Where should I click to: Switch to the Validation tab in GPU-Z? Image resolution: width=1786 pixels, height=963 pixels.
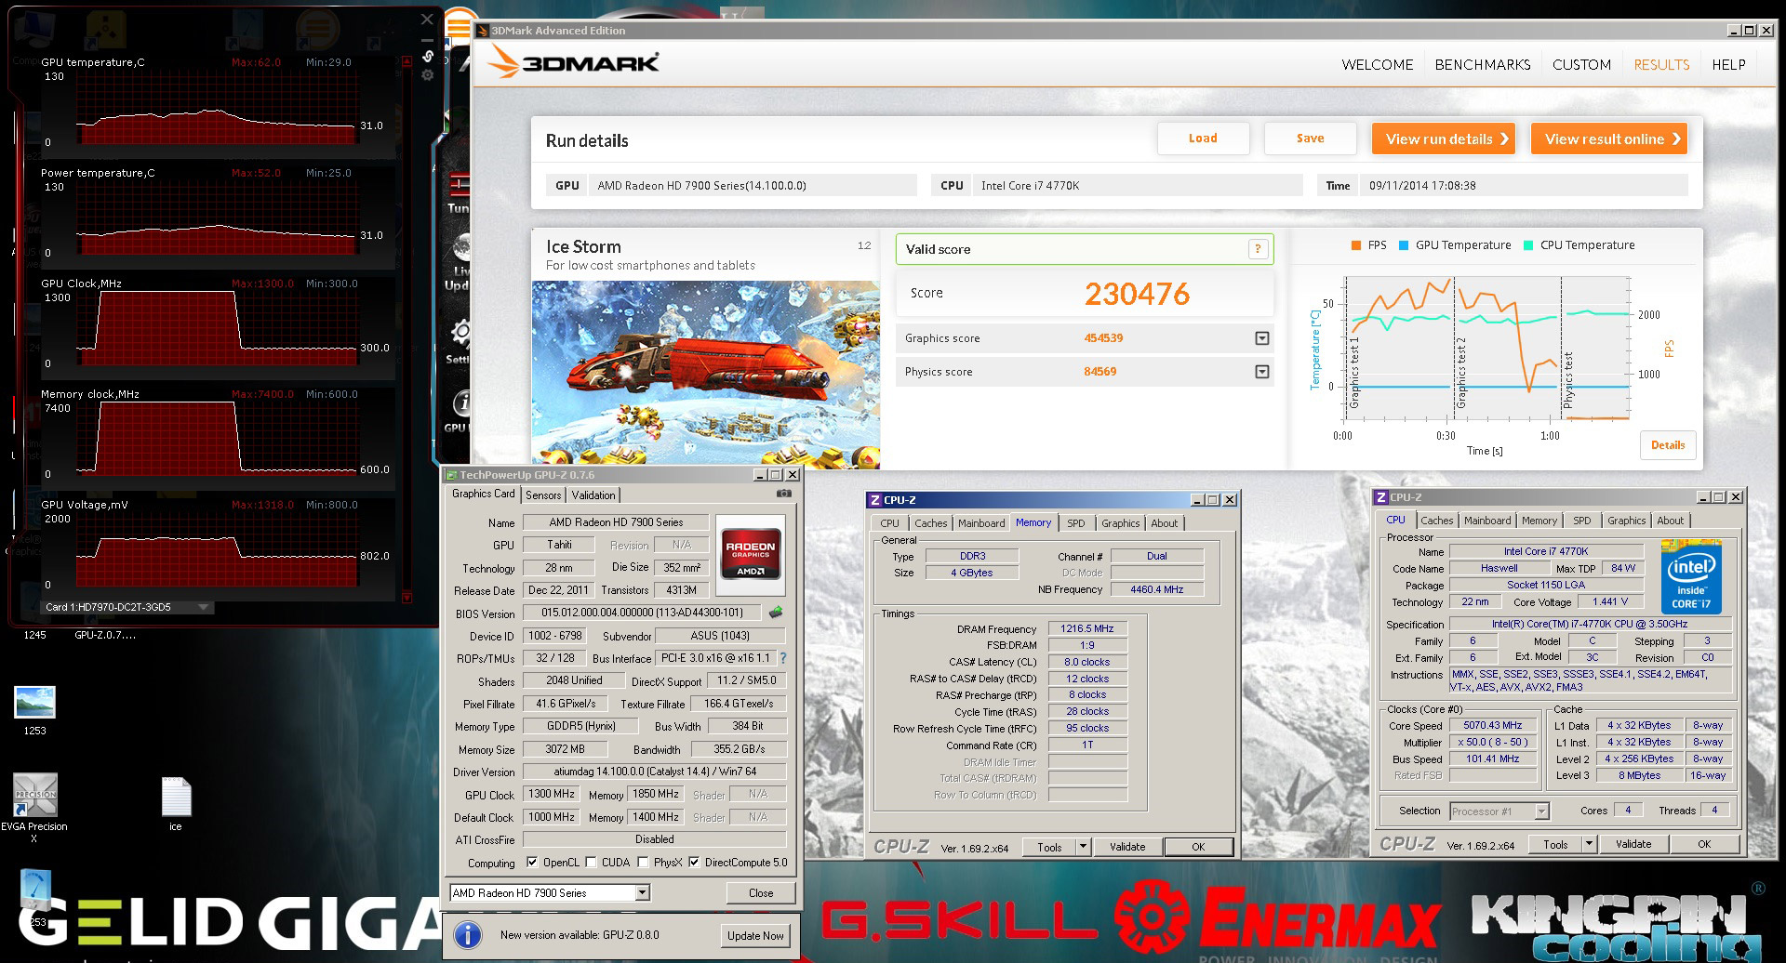click(593, 495)
